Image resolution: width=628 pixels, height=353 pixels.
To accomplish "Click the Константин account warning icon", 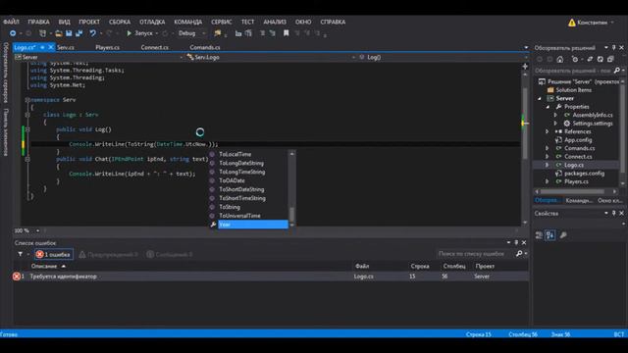I will 571,23.
